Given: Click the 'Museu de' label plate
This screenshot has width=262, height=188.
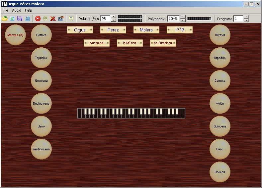Looking at the screenshot, I should point(97,43).
